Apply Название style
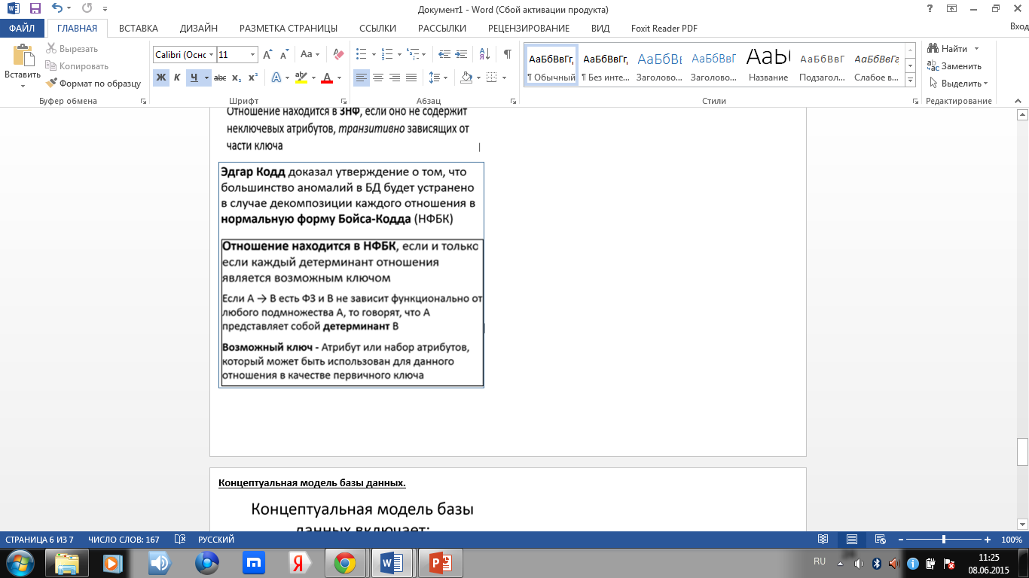Viewport: 1029px width, 578px height. pos(768,65)
